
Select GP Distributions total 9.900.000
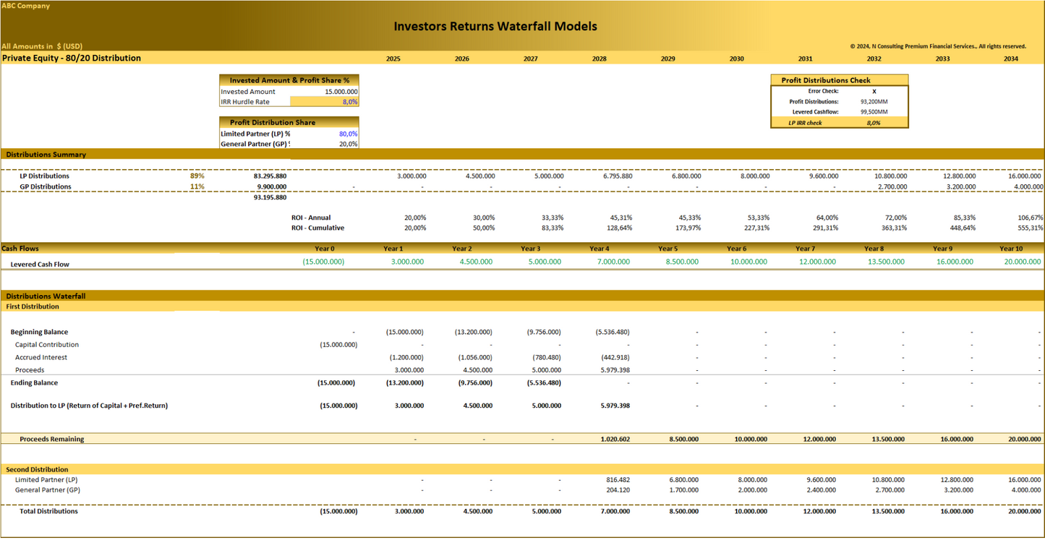pyautogui.click(x=272, y=187)
